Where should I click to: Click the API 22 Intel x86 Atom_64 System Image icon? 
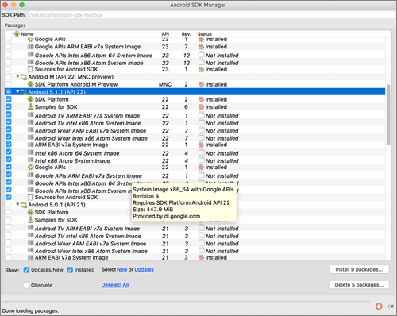coord(31,152)
